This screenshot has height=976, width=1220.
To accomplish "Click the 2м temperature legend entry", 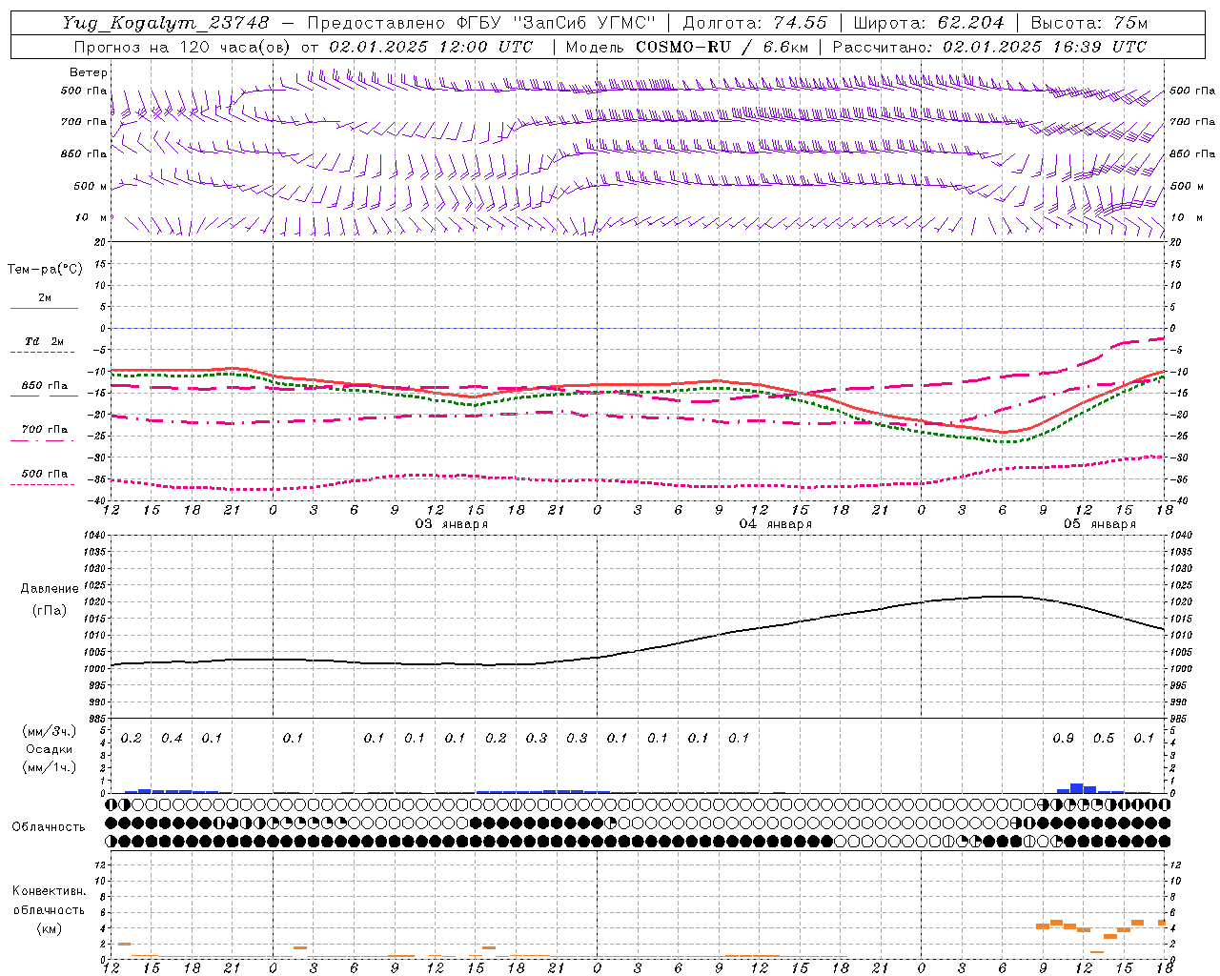I will 45,297.
